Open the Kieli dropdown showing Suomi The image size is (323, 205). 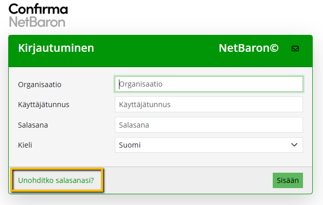(x=209, y=145)
